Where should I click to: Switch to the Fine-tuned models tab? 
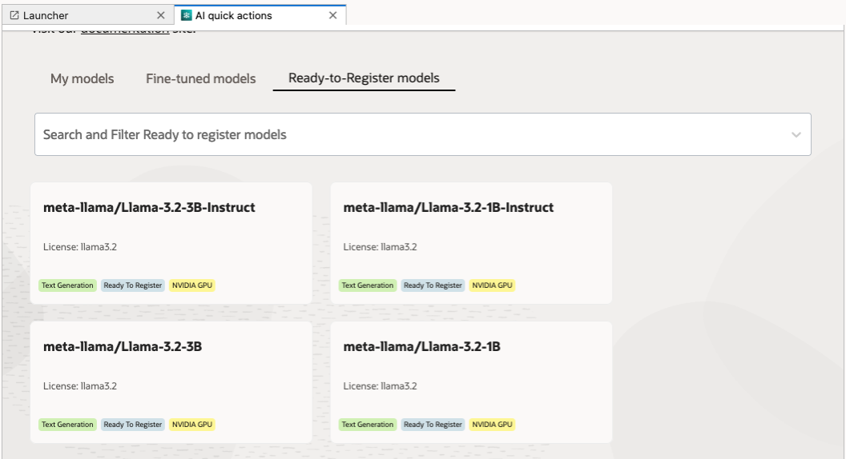coord(200,78)
